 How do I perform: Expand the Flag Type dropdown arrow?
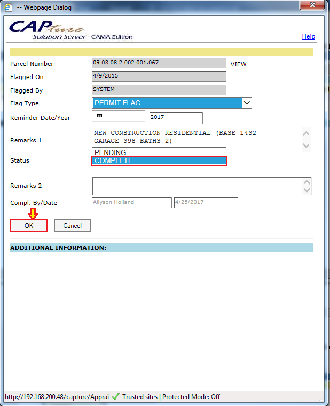point(247,103)
